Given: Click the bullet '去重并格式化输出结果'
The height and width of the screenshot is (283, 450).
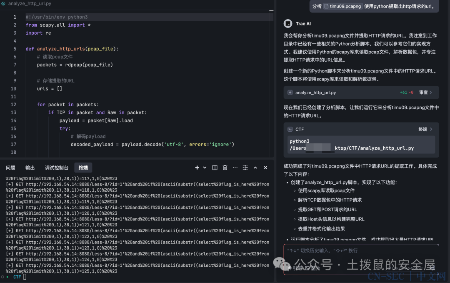Looking at the screenshot, I should coord(321,229).
